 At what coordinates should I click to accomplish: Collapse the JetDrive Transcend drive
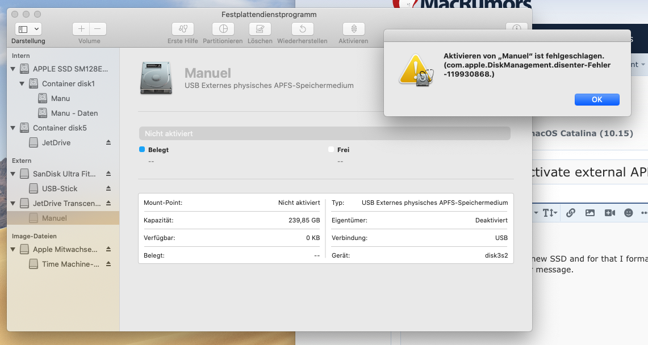[13, 204]
